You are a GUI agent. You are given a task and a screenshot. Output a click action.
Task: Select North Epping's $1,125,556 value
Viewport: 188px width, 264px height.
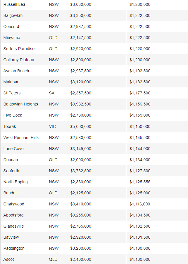[140, 182]
